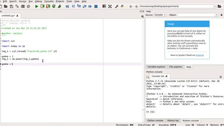Save the file with the floppy icon

(12, 6)
